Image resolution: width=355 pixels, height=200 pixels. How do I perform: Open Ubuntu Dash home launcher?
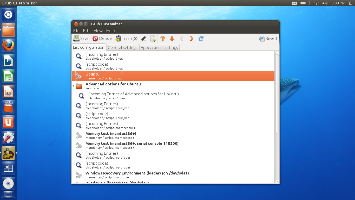(8, 14)
